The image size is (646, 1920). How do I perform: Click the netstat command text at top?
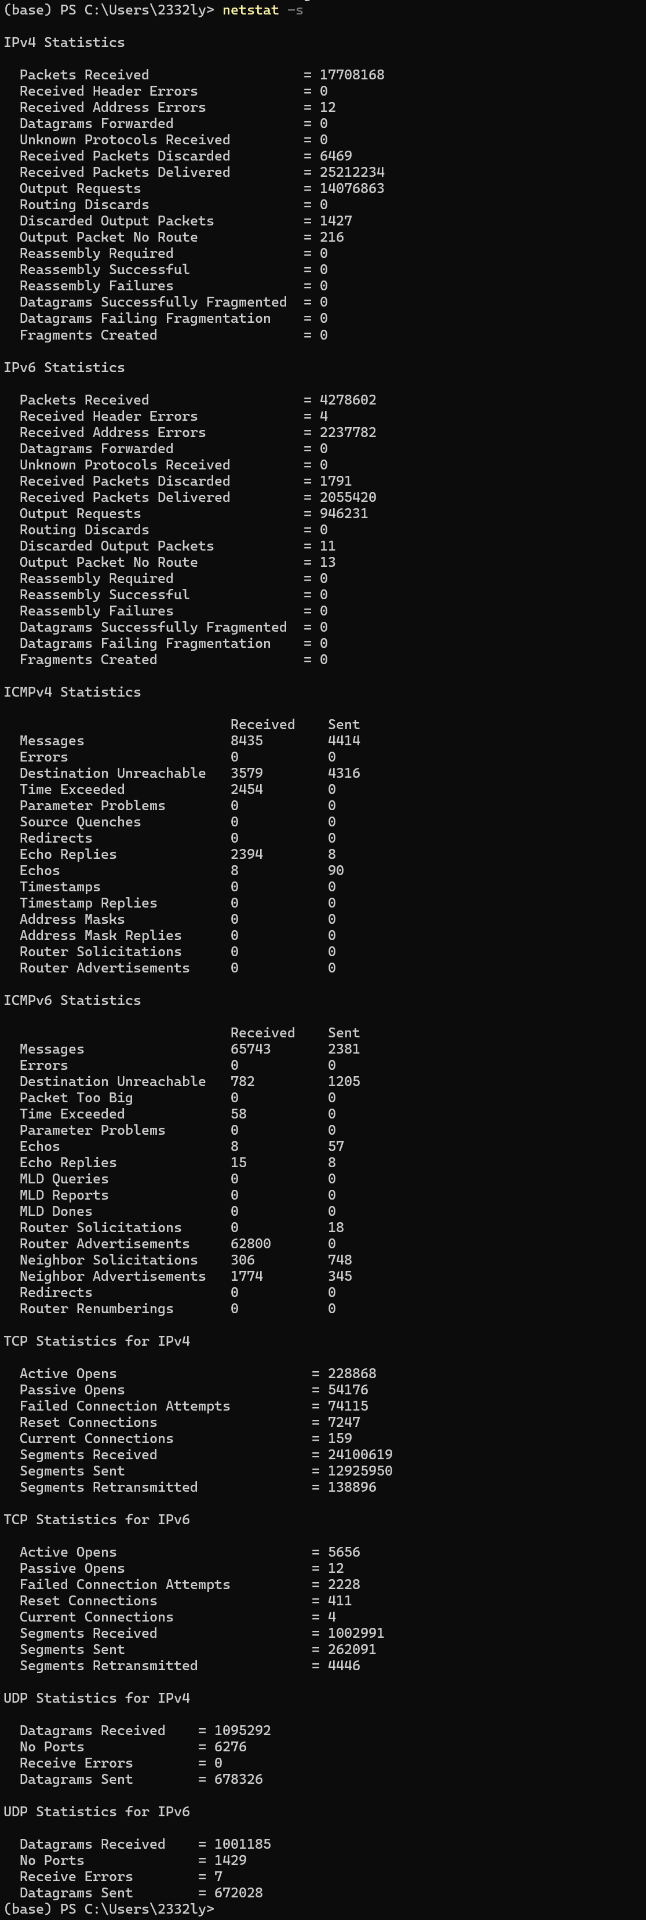click(x=262, y=10)
